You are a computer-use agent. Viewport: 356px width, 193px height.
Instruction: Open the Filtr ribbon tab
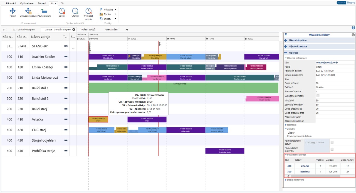pos(63,3)
